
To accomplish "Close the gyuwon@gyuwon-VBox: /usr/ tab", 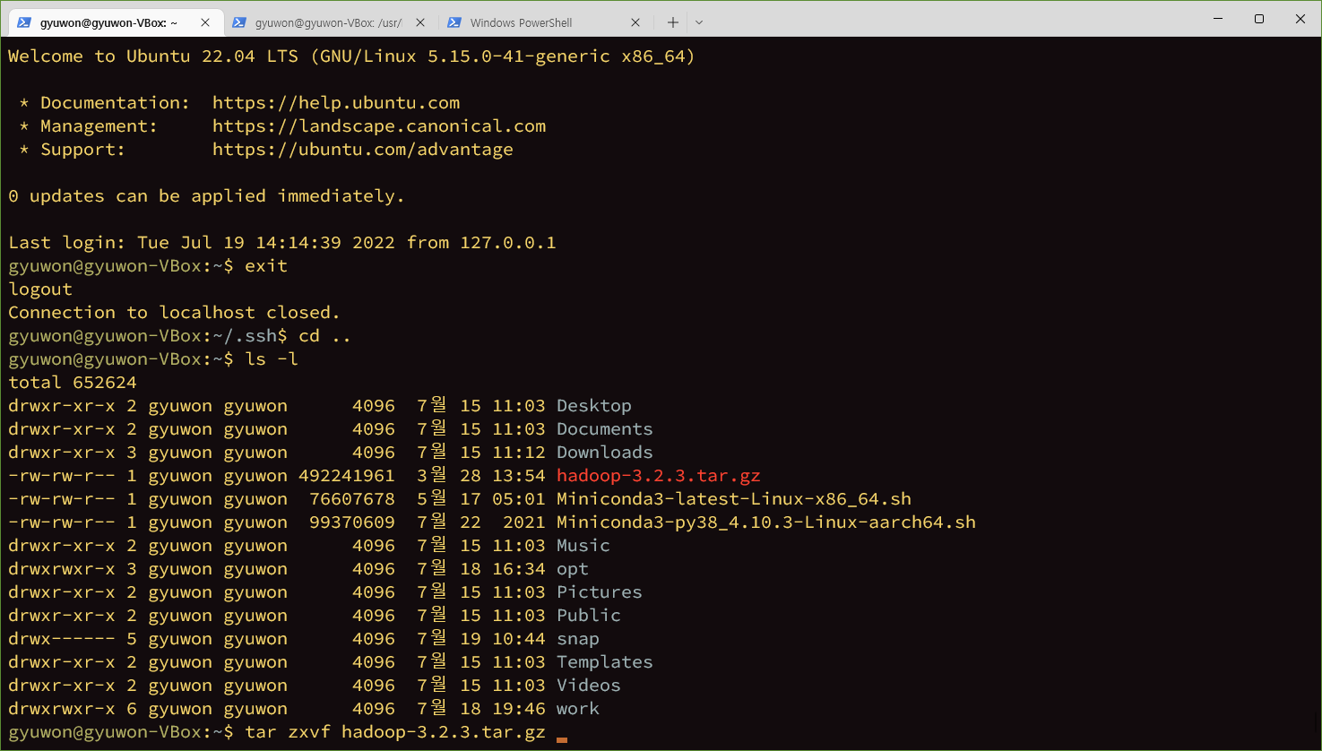I will (x=420, y=22).
